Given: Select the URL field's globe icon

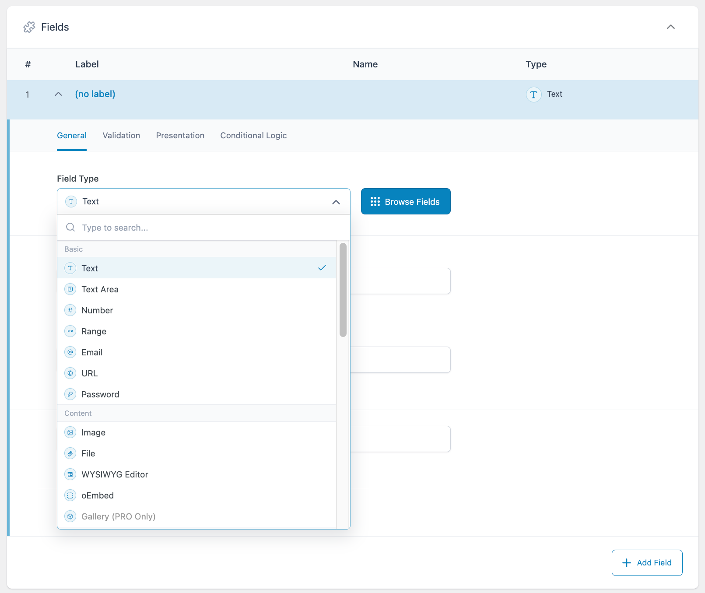Looking at the screenshot, I should [70, 373].
